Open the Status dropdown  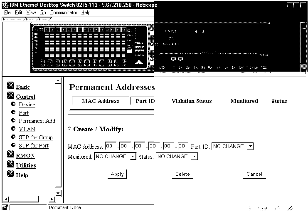tap(194, 157)
